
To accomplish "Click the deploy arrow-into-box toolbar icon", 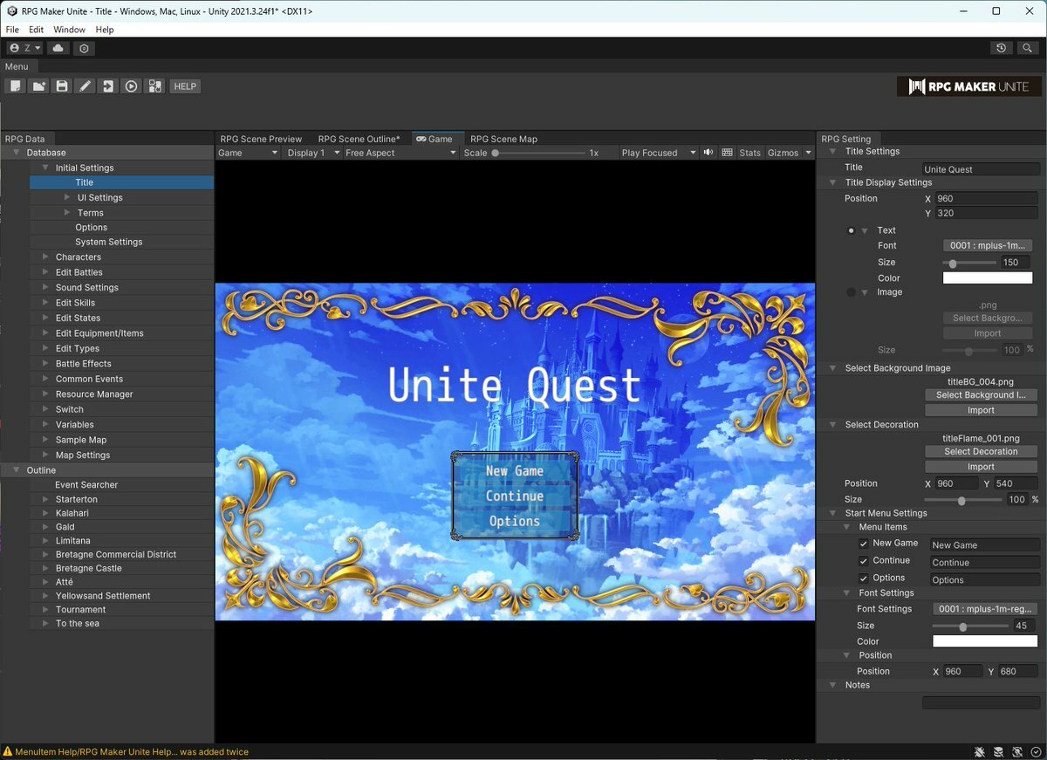I will click(x=107, y=86).
